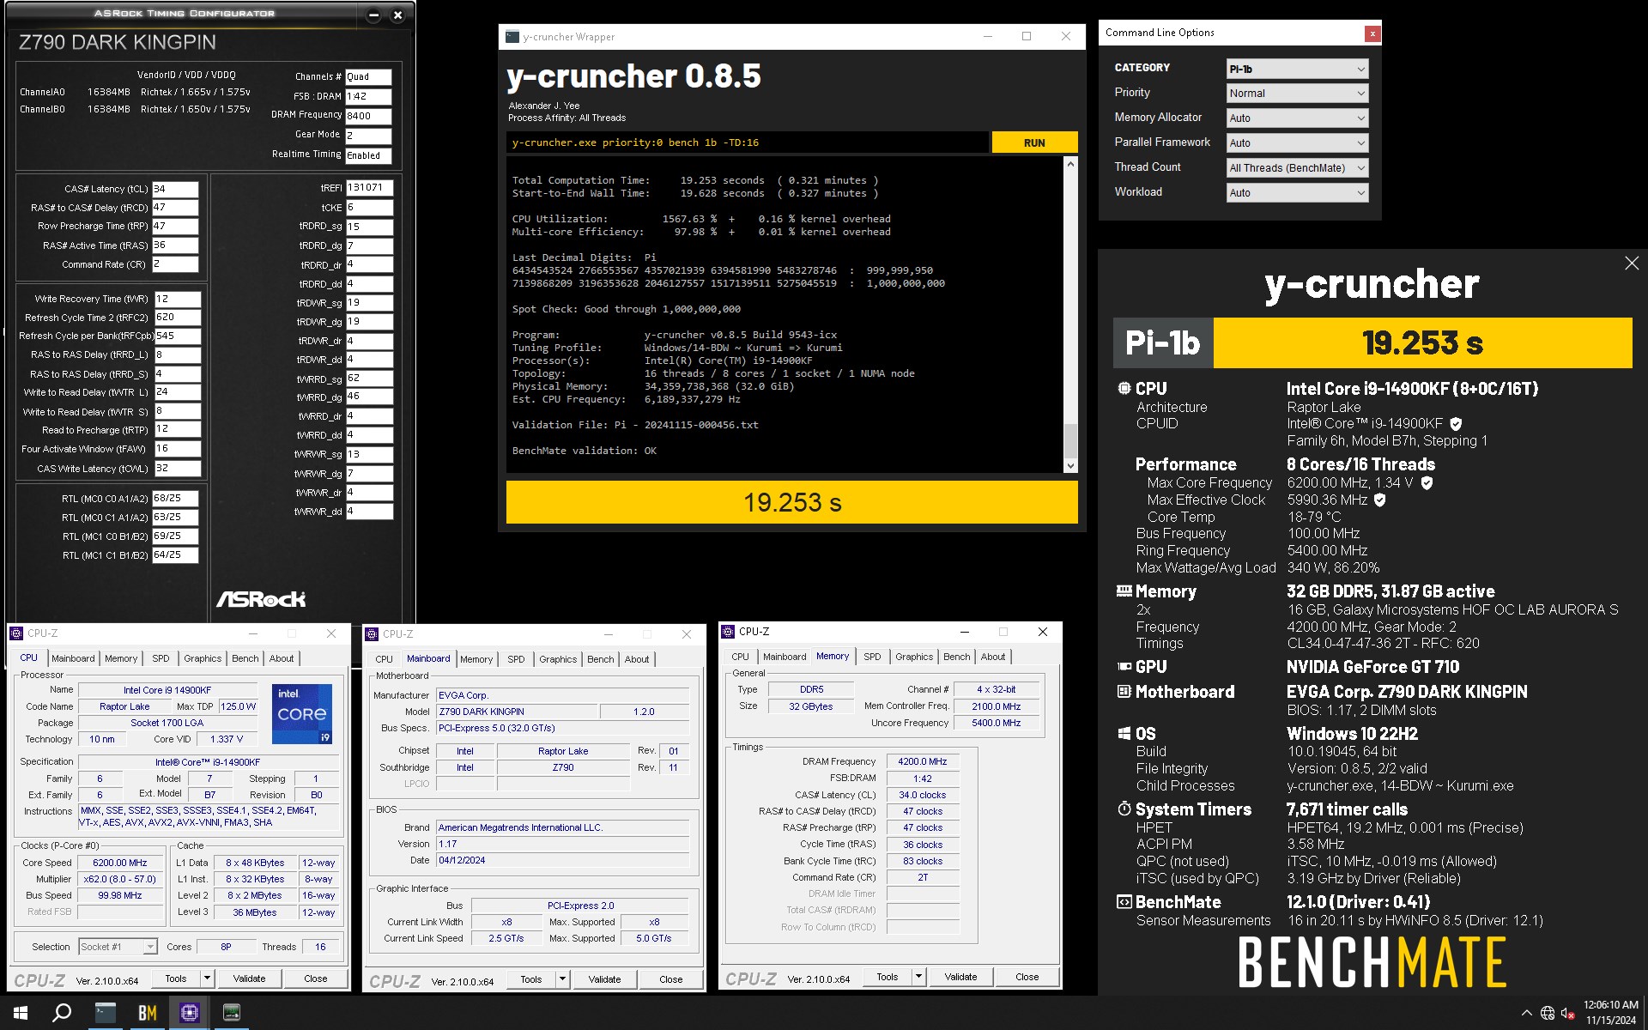
Task: Click the tREFI value field
Action: coord(369,187)
